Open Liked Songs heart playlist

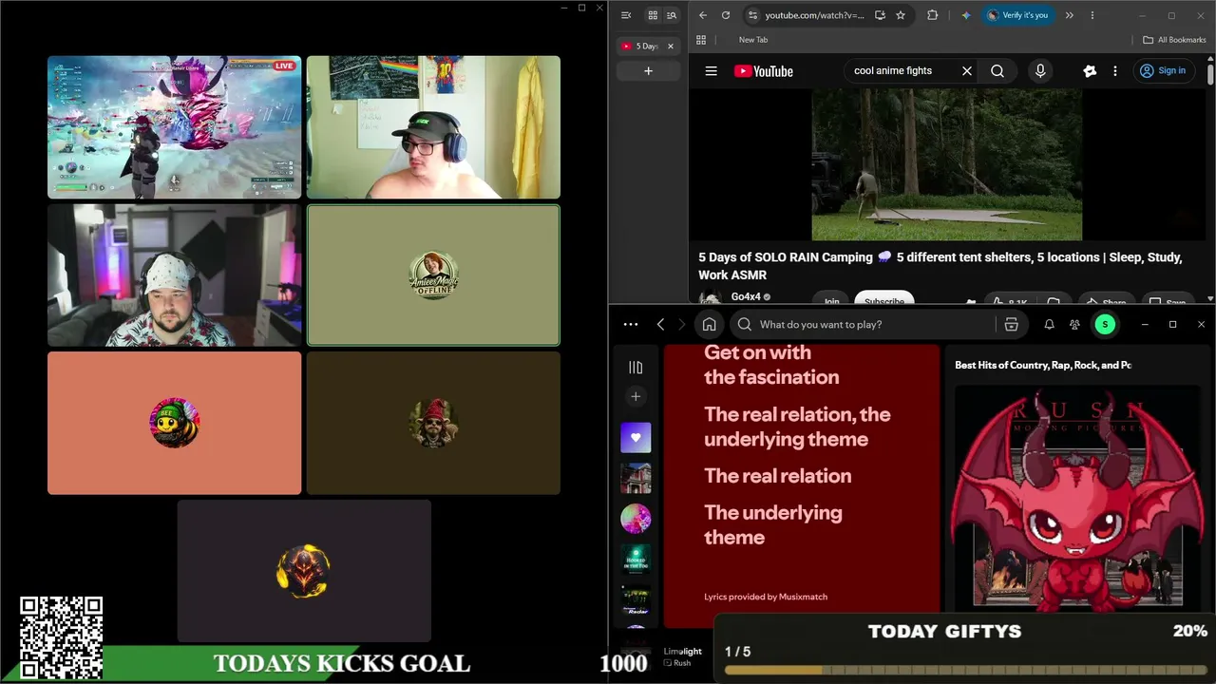[636, 437]
